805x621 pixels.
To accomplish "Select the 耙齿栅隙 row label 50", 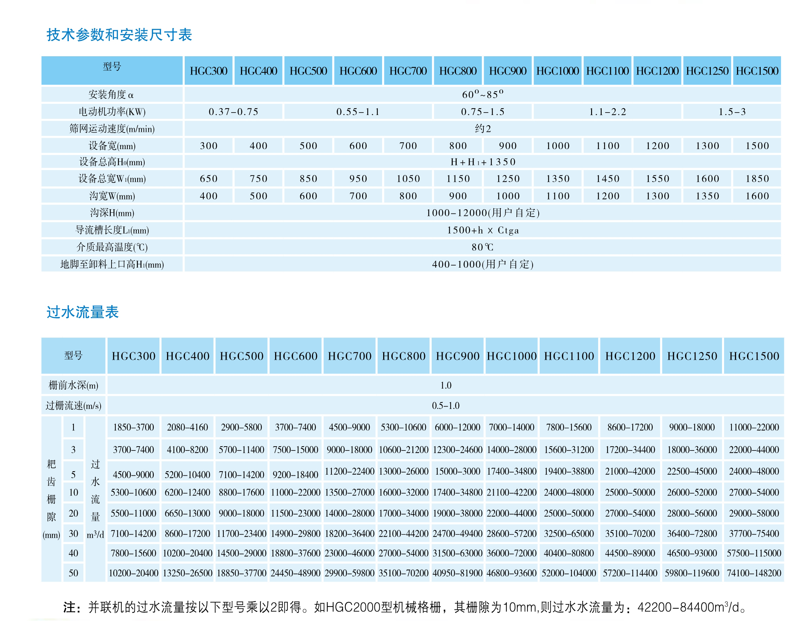I will point(73,573).
